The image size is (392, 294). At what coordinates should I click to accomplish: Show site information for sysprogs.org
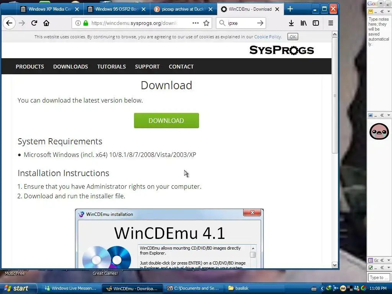coord(78,23)
